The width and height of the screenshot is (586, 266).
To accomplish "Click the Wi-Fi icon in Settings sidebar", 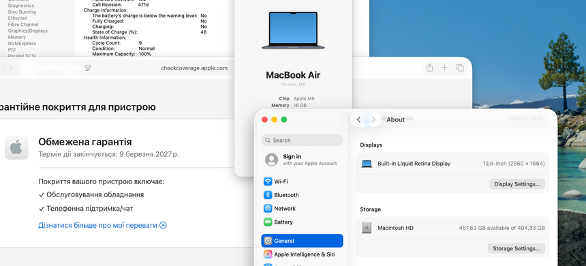I will [268, 181].
